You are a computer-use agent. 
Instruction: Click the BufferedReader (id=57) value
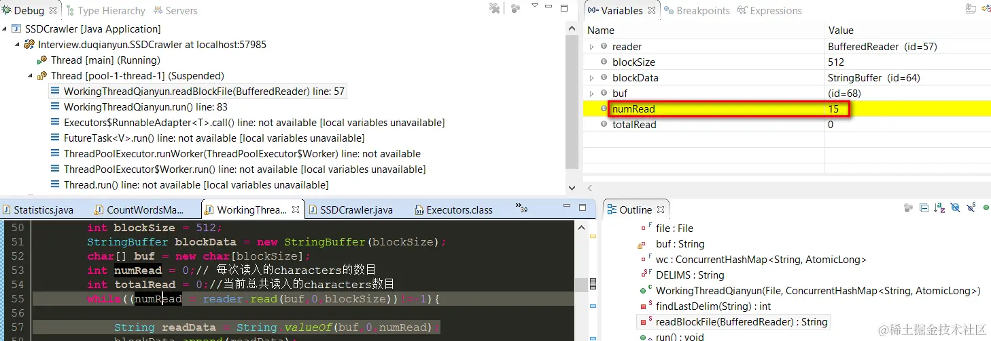(882, 47)
